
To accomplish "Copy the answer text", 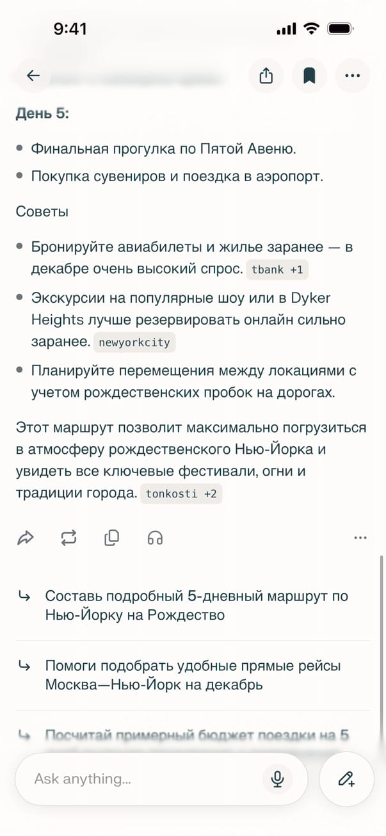I will click(111, 538).
